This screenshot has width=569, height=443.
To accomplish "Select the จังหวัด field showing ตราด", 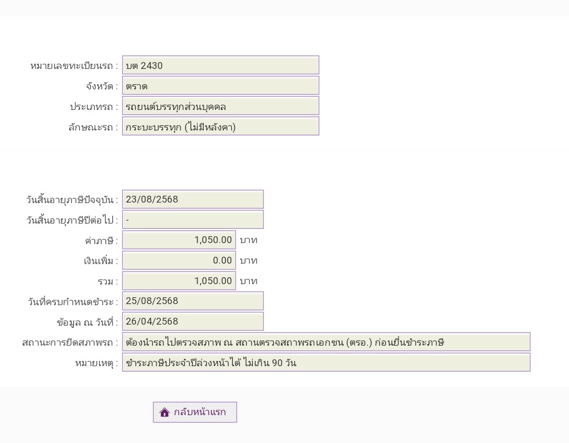I will pyautogui.click(x=220, y=86).
